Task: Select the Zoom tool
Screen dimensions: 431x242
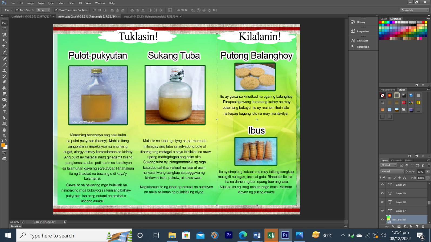Action: (4, 136)
